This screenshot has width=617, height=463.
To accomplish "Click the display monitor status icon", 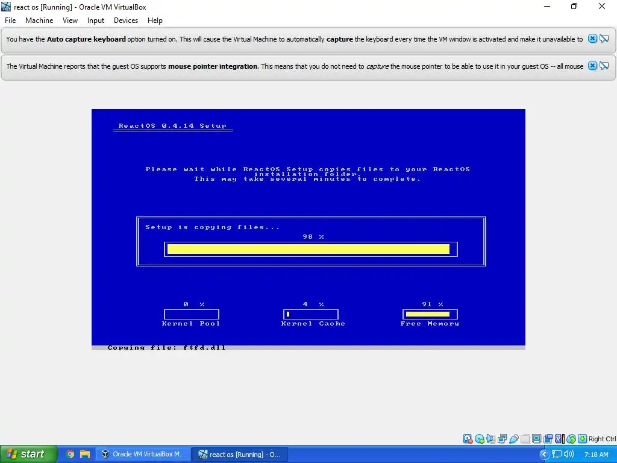I will (536, 439).
